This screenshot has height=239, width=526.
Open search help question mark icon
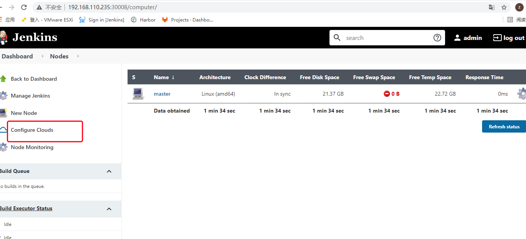tap(437, 38)
